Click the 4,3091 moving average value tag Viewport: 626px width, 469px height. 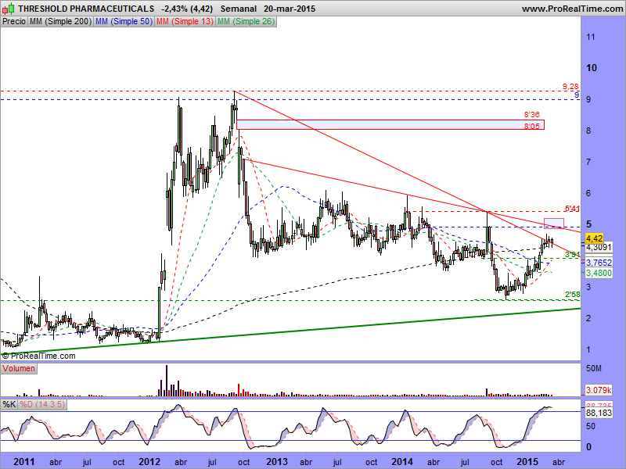[x=599, y=247]
